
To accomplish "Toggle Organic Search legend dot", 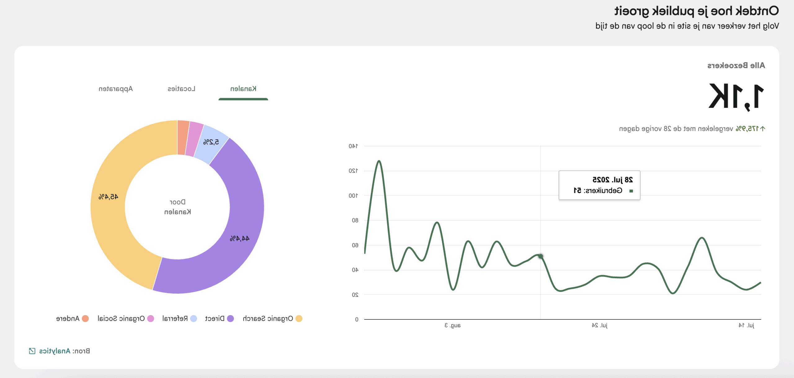I will pos(299,319).
